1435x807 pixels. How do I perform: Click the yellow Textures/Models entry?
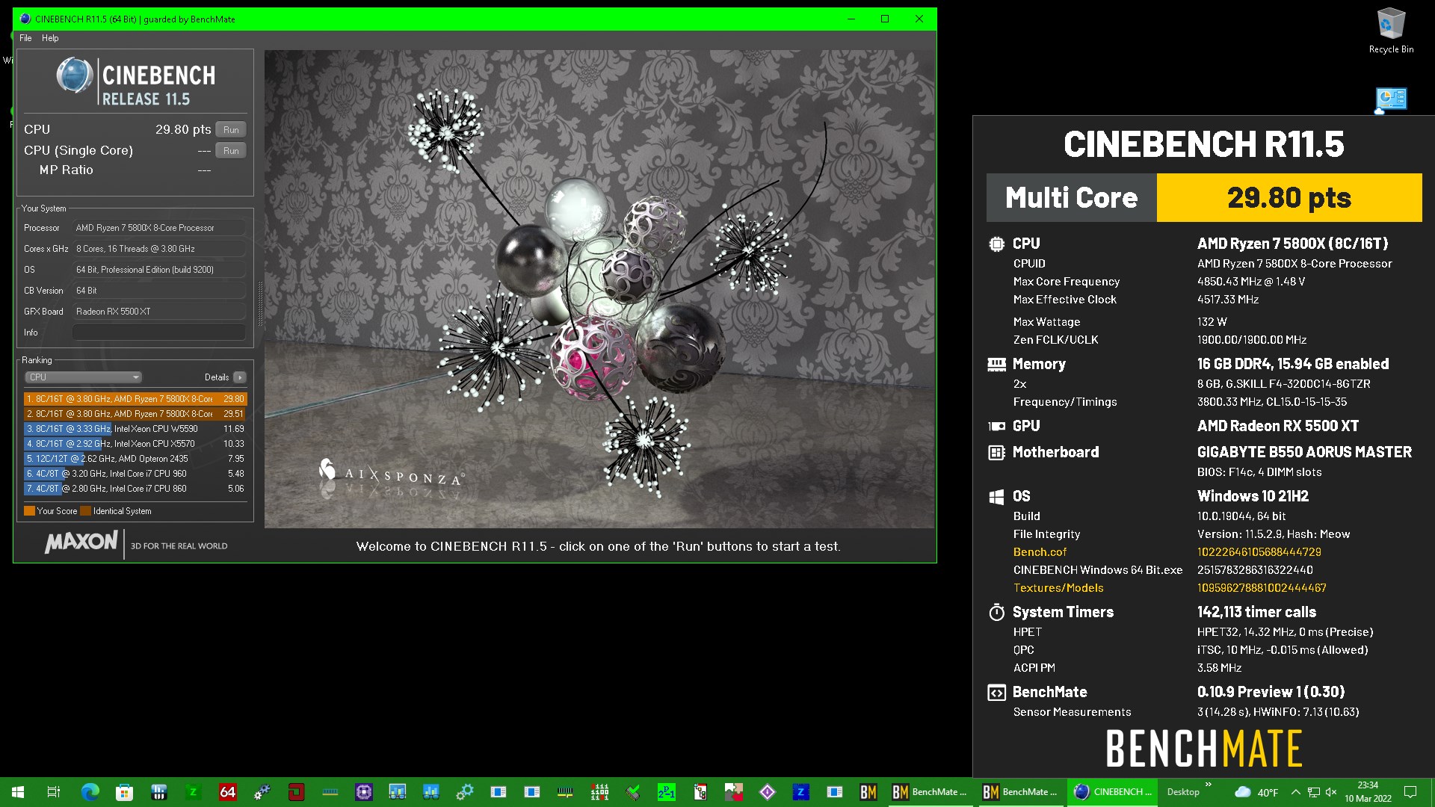pos(1058,588)
